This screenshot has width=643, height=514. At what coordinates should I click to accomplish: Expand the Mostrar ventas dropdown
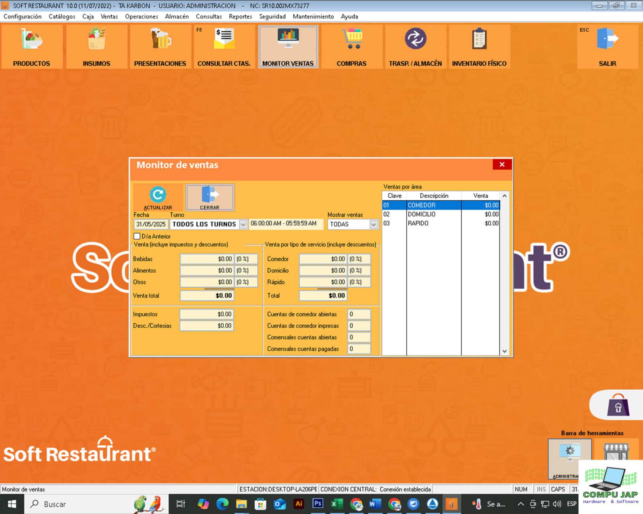pyautogui.click(x=374, y=224)
